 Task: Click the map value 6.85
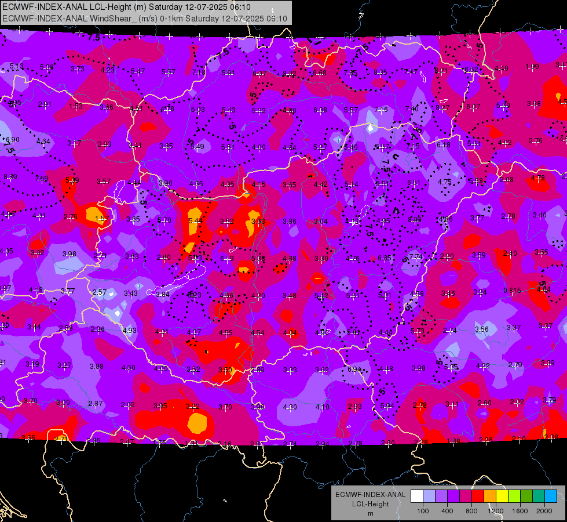[x=385, y=258]
